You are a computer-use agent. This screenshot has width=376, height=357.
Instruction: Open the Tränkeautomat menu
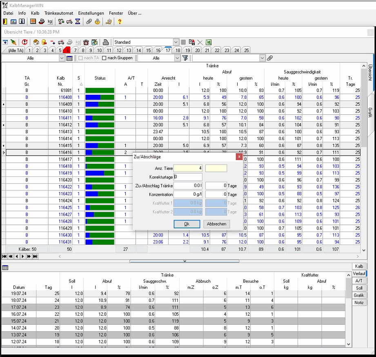coord(59,13)
